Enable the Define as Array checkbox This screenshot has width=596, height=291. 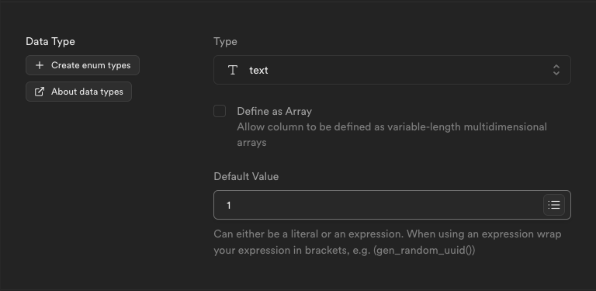coord(220,111)
